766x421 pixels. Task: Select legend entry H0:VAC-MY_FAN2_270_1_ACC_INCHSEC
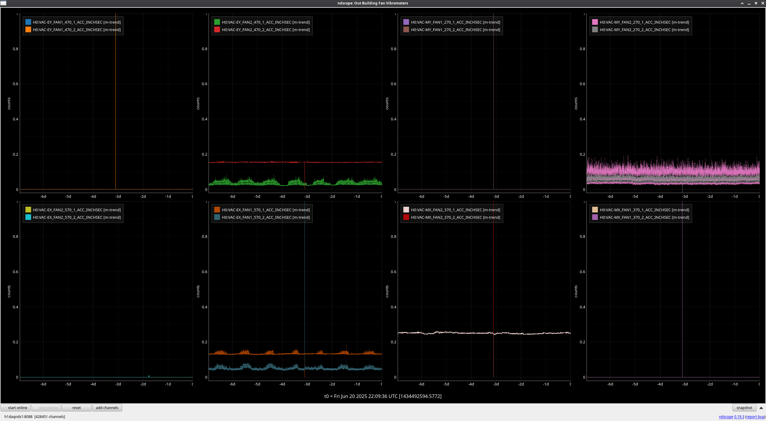point(644,22)
